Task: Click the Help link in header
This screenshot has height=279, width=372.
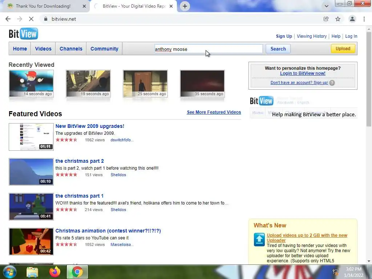Action: click(x=336, y=36)
